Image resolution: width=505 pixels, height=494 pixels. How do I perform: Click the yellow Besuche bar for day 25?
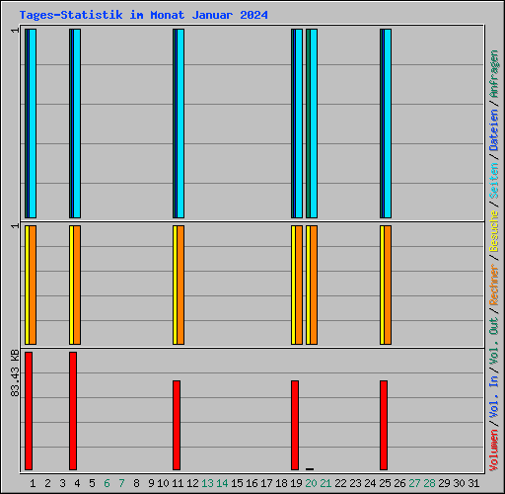pos(382,286)
